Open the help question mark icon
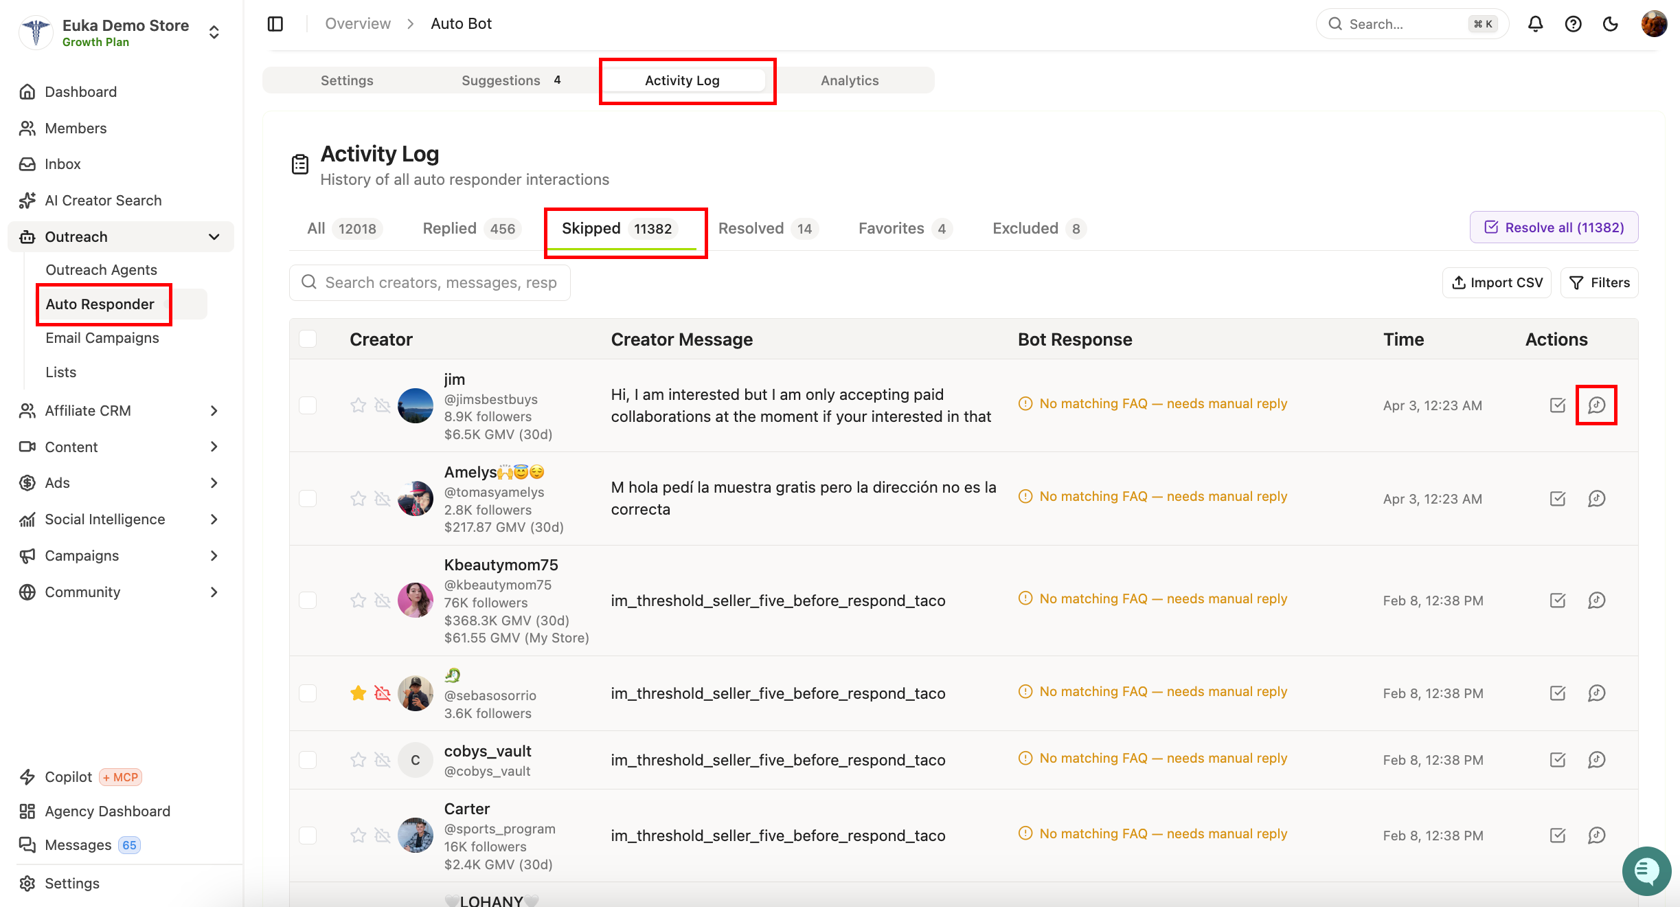The height and width of the screenshot is (907, 1680). coord(1573,24)
